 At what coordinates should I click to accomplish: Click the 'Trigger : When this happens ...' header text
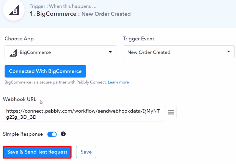click(x=62, y=6)
